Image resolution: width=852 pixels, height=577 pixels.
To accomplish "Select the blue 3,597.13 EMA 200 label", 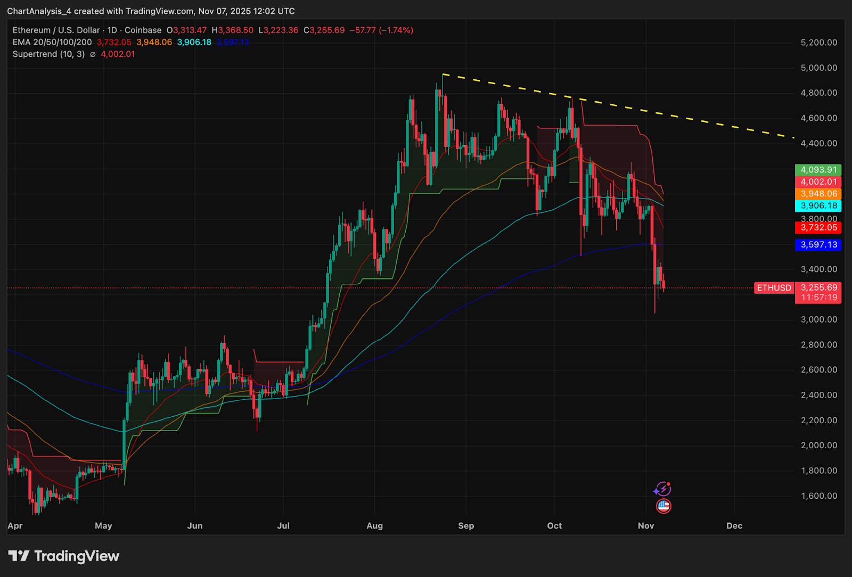I will click(818, 245).
